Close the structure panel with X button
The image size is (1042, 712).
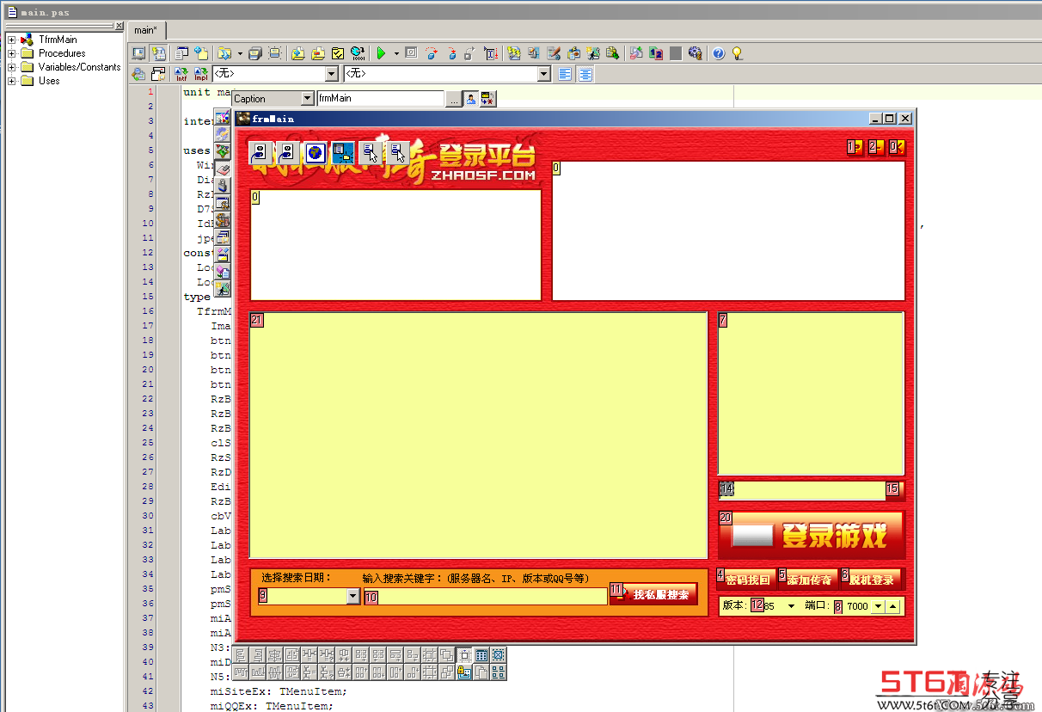pyautogui.click(x=118, y=27)
